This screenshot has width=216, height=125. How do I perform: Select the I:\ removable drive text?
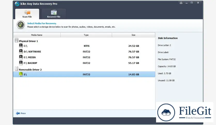tap(25, 74)
